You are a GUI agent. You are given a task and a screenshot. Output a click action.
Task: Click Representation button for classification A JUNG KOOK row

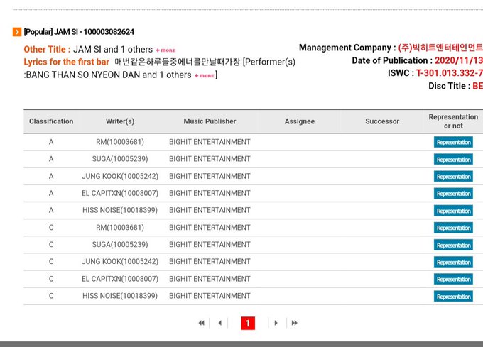coord(453,176)
